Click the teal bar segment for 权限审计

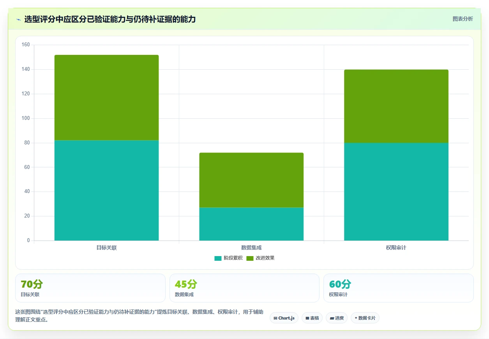click(396, 191)
